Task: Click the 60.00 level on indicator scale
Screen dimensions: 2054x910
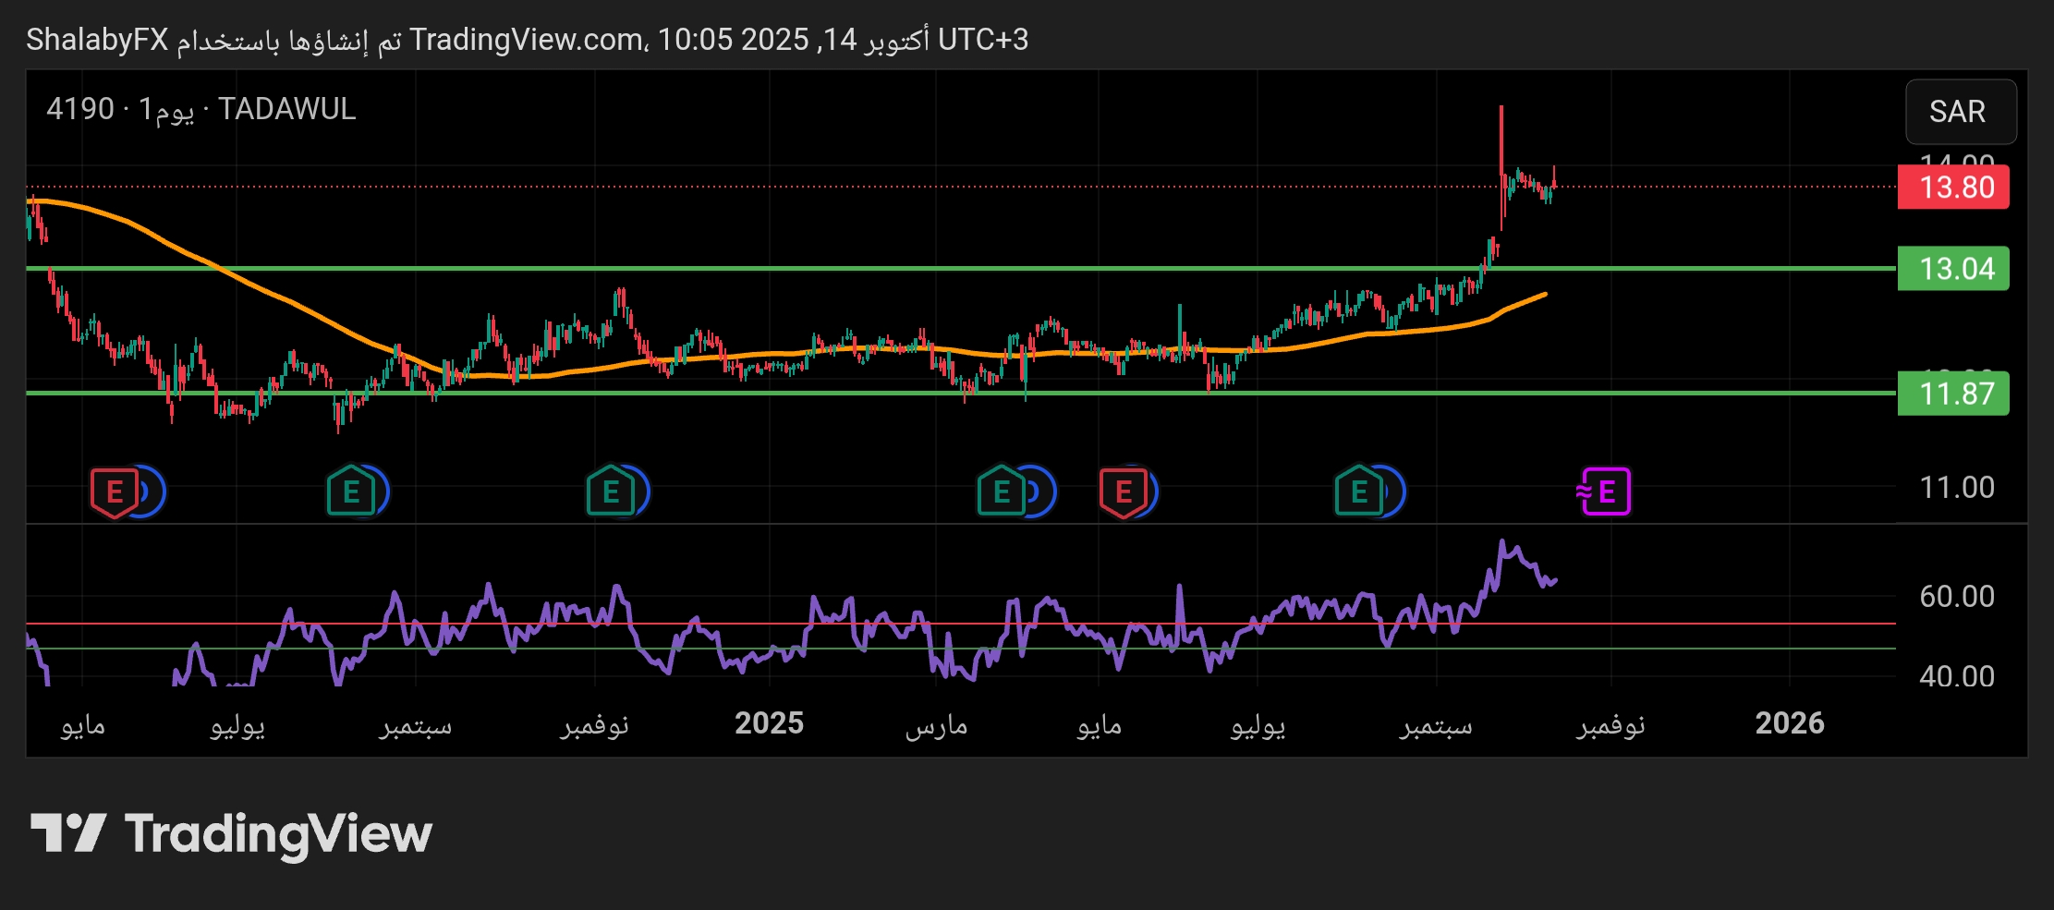Action: tap(1956, 597)
